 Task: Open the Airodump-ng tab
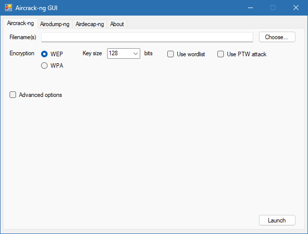55,24
